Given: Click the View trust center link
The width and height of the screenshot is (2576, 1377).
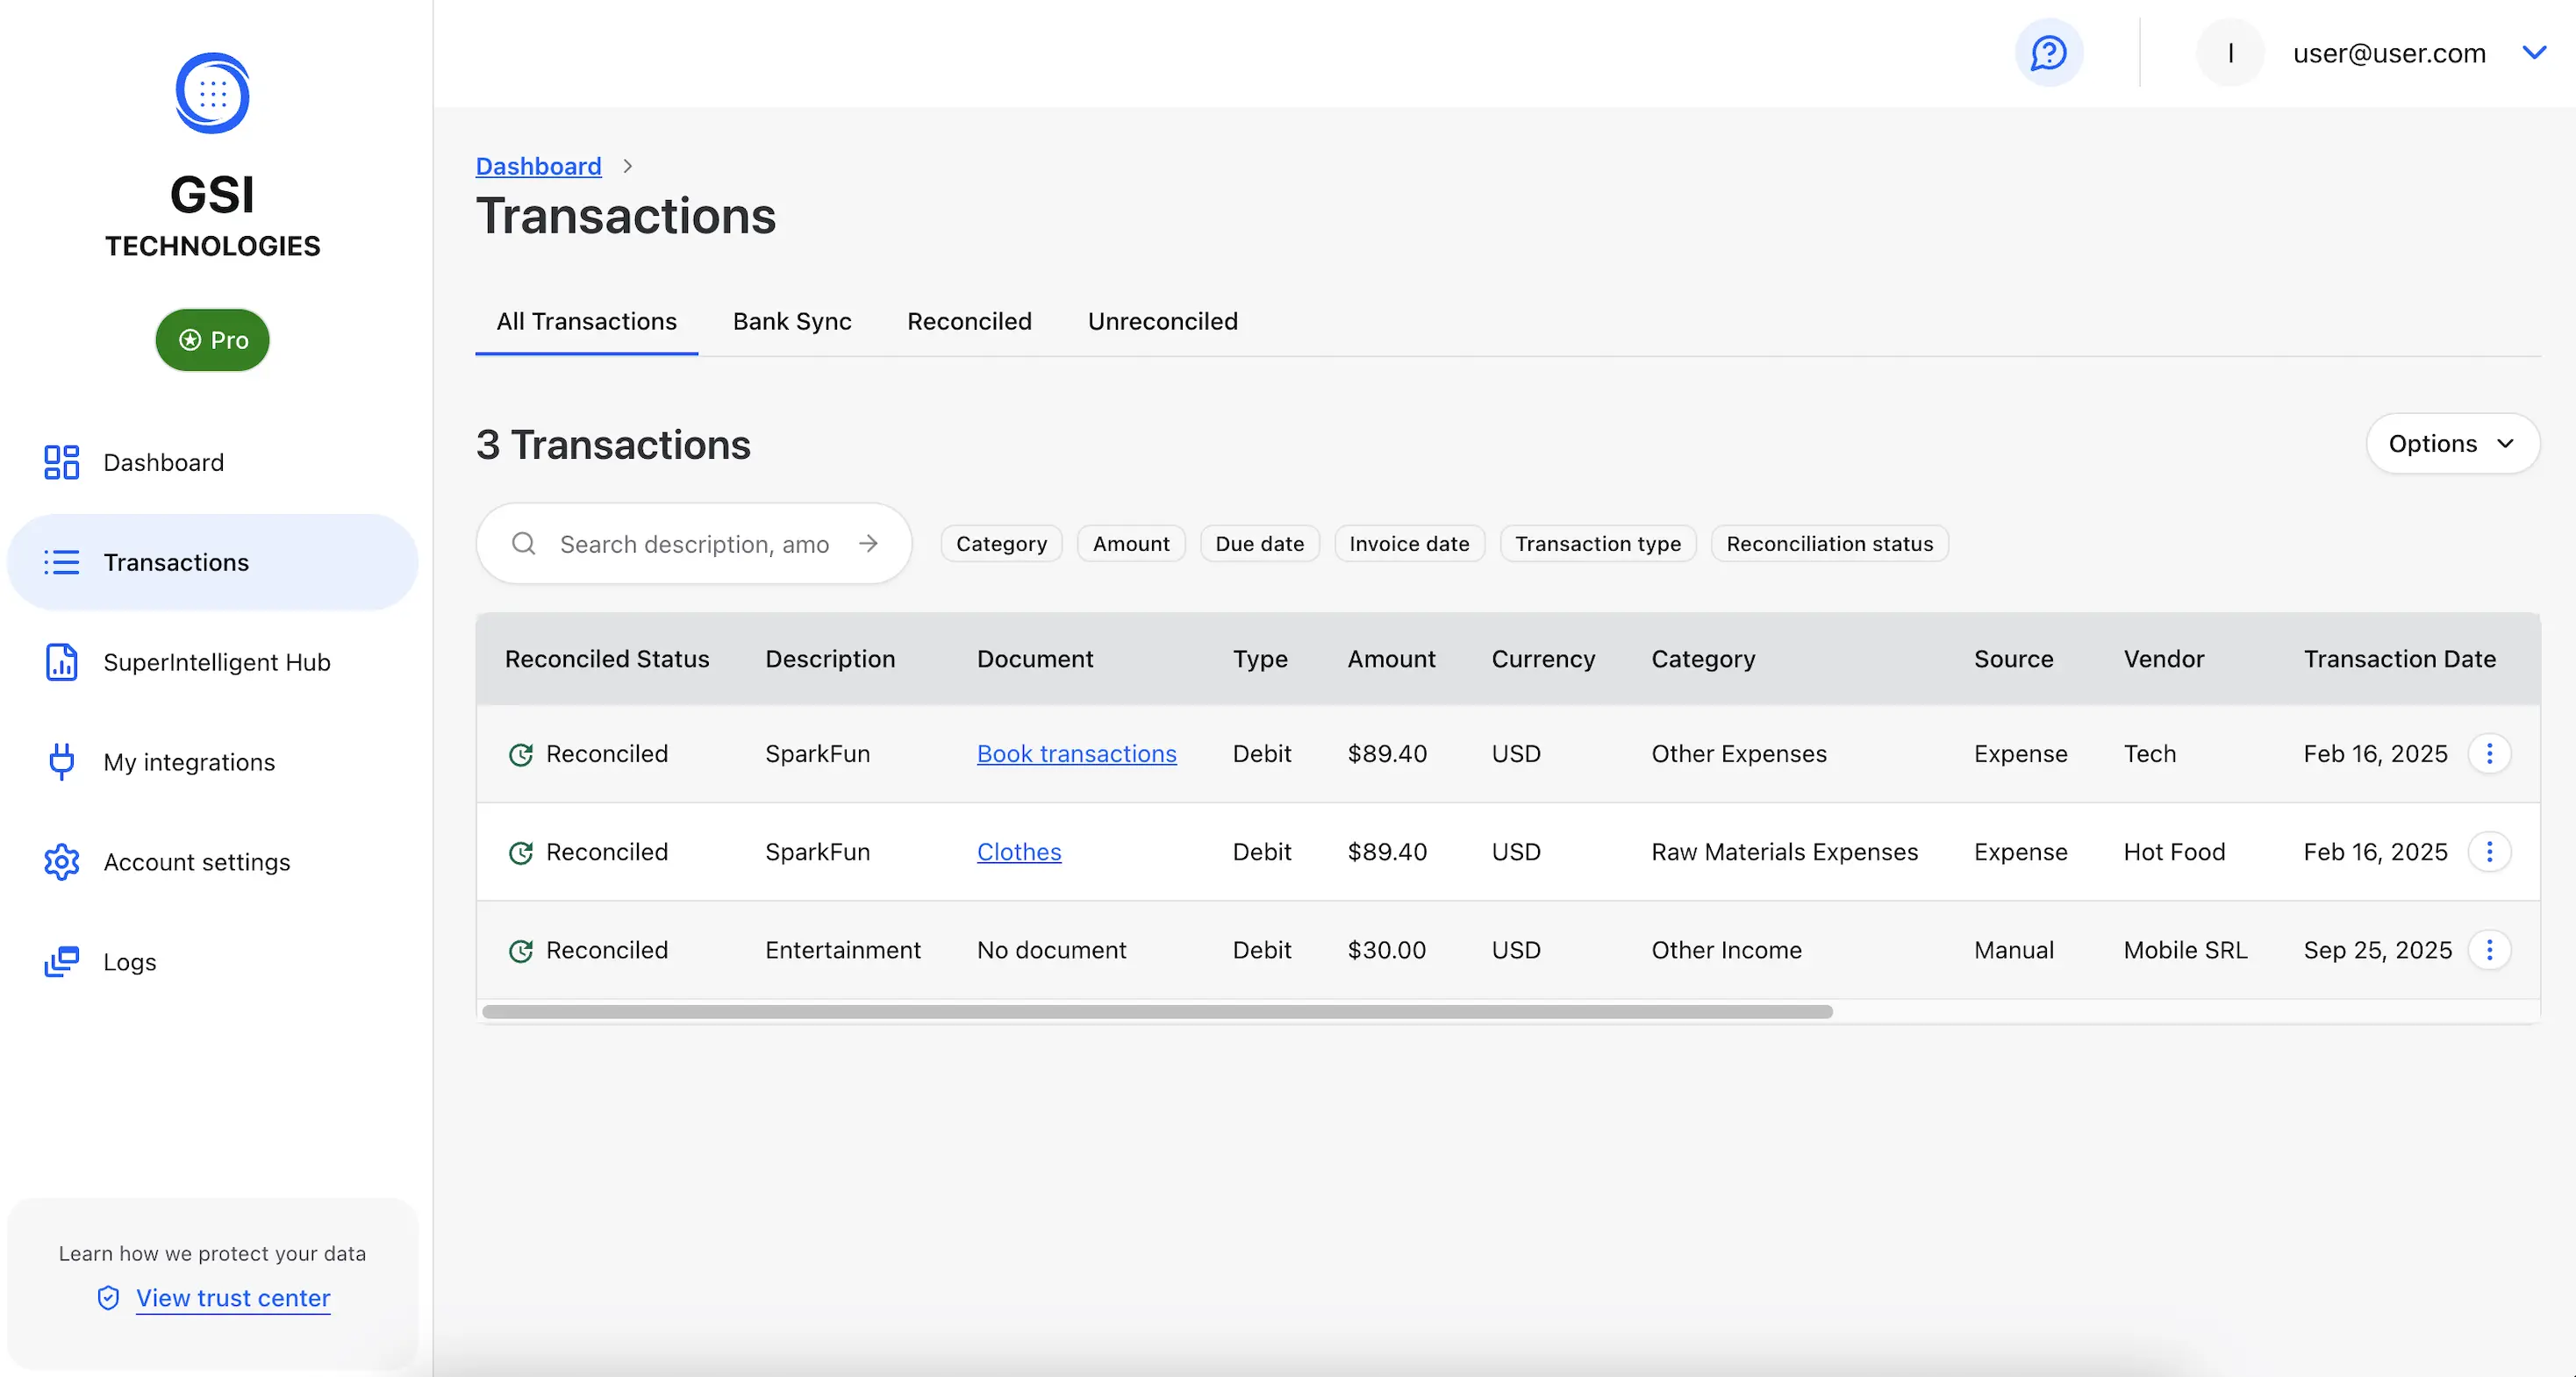Looking at the screenshot, I should click(232, 1297).
